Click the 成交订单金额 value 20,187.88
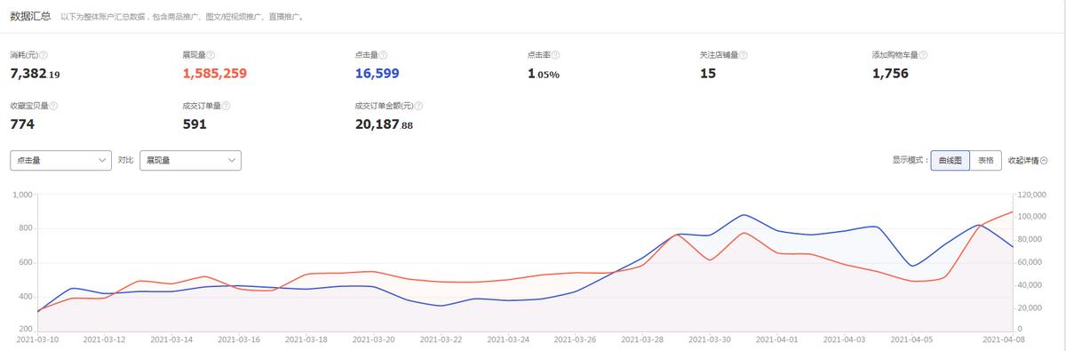The width and height of the screenshot is (1066, 351). click(x=384, y=124)
